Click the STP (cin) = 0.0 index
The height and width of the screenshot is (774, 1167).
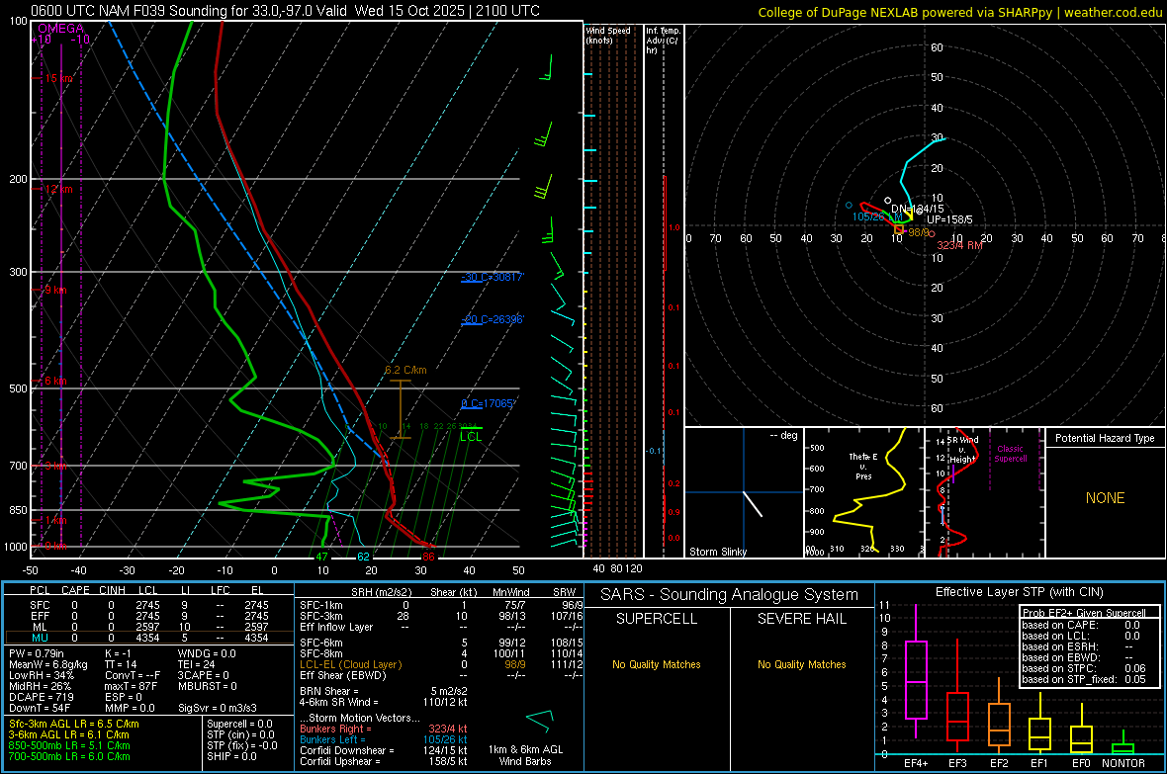click(240, 734)
